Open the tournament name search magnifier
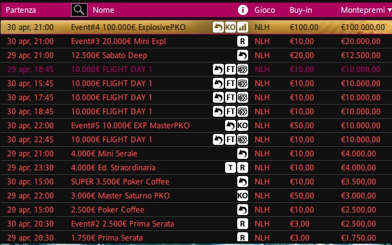Viewport: 392px width, 245px height. point(79,10)
